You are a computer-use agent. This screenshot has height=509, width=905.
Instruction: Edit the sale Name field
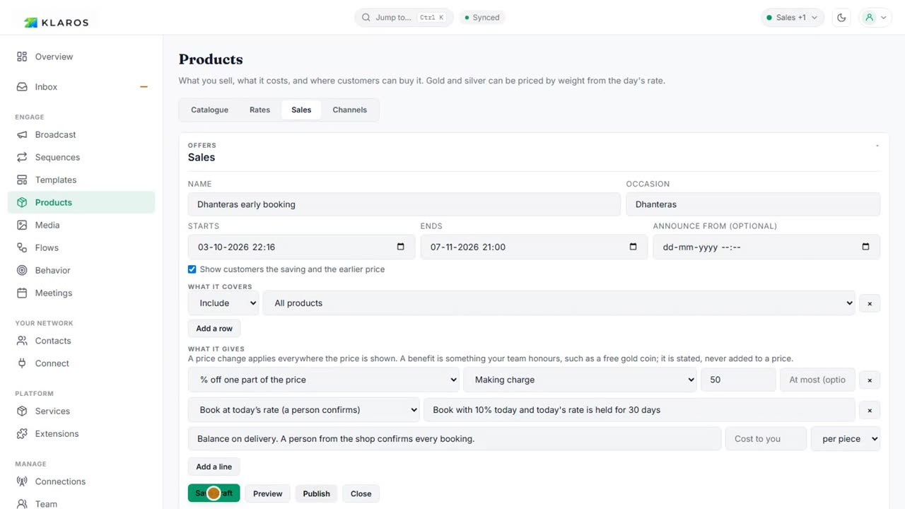tap(404, 204)
